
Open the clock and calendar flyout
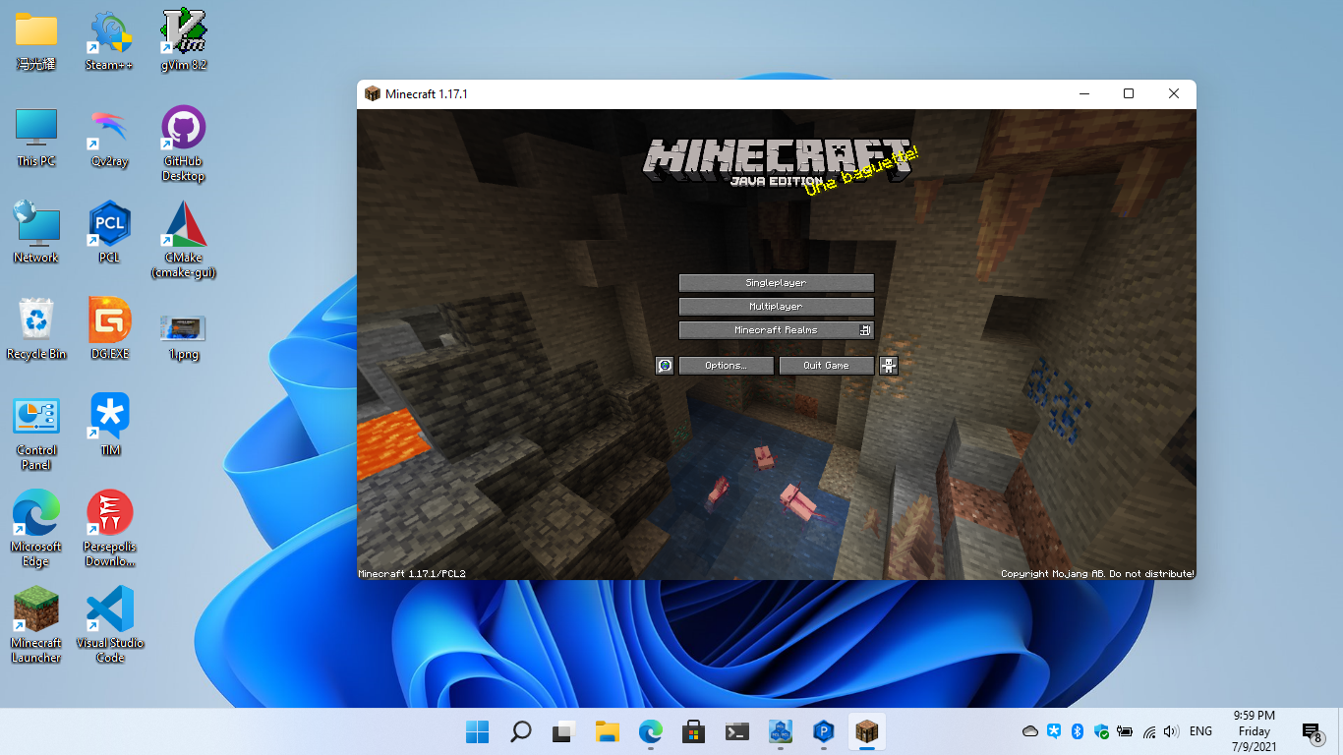(1254, 731)
